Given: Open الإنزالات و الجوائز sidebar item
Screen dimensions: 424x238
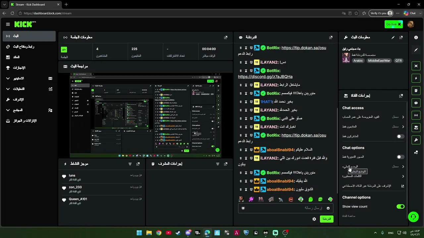Looking at the screenshot, I should (x=29, y=121).
